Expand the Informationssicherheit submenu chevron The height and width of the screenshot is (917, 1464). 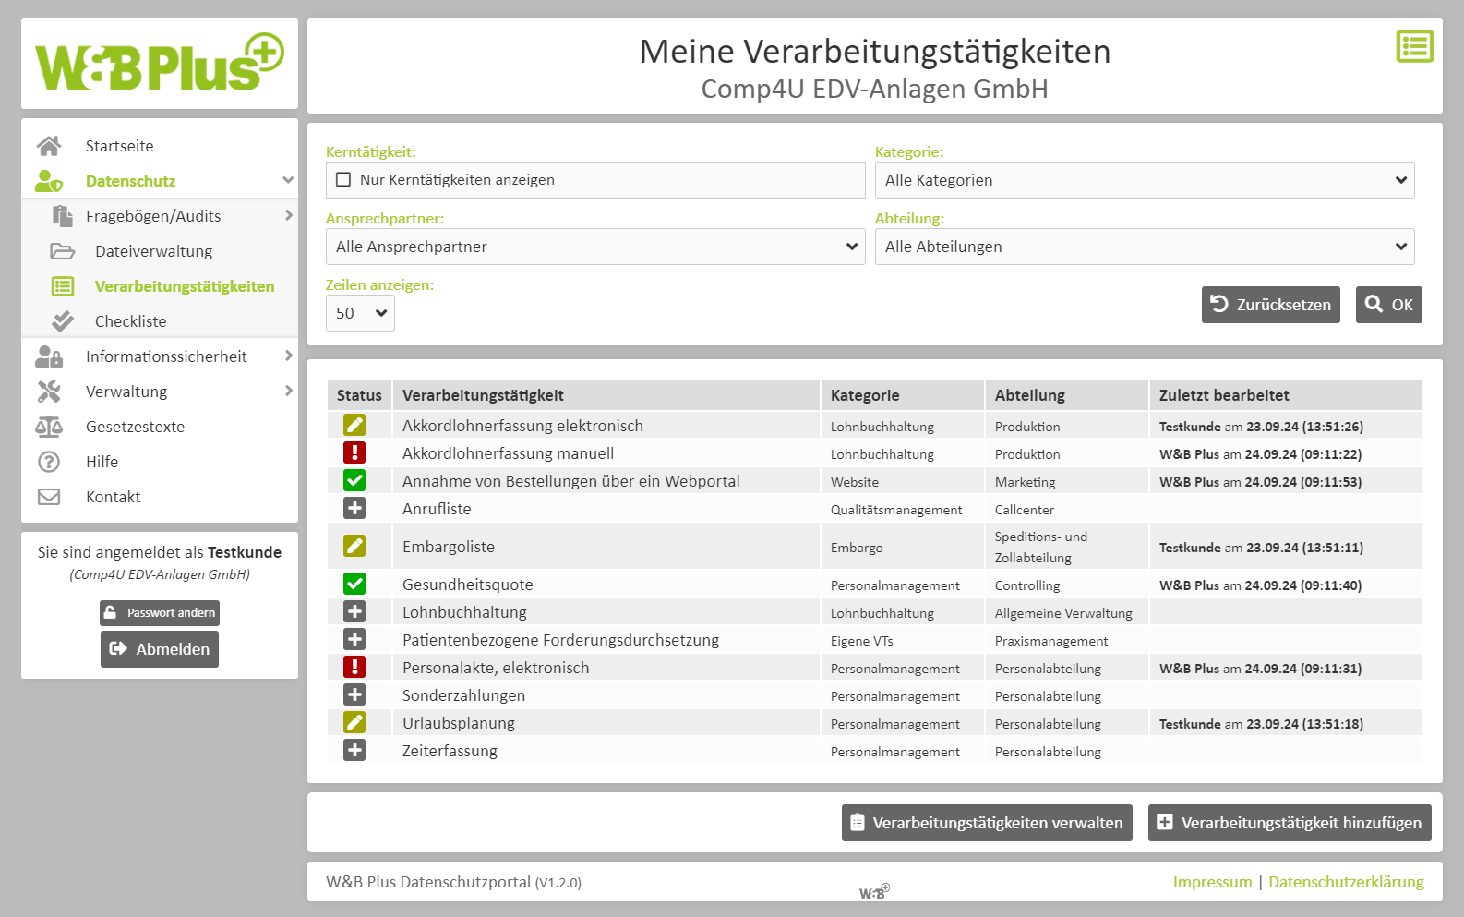288,356
